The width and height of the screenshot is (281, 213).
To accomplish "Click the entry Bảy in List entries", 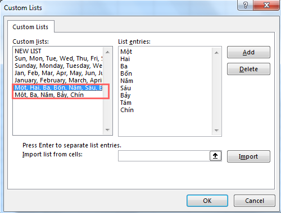I will tap(125, 95).
